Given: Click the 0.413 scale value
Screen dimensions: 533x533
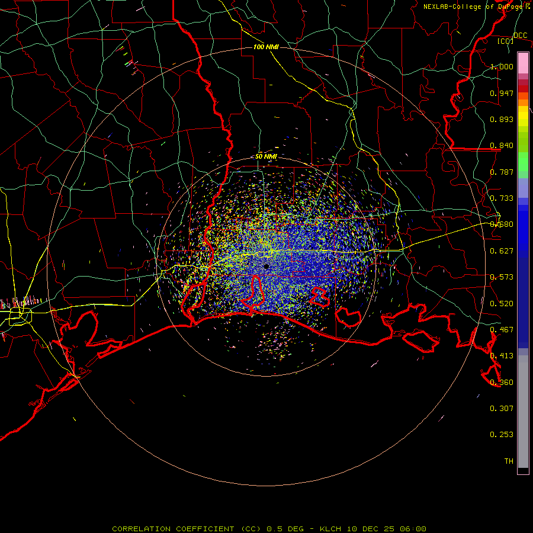Looking at the screenshot, I should click(502, 356).
